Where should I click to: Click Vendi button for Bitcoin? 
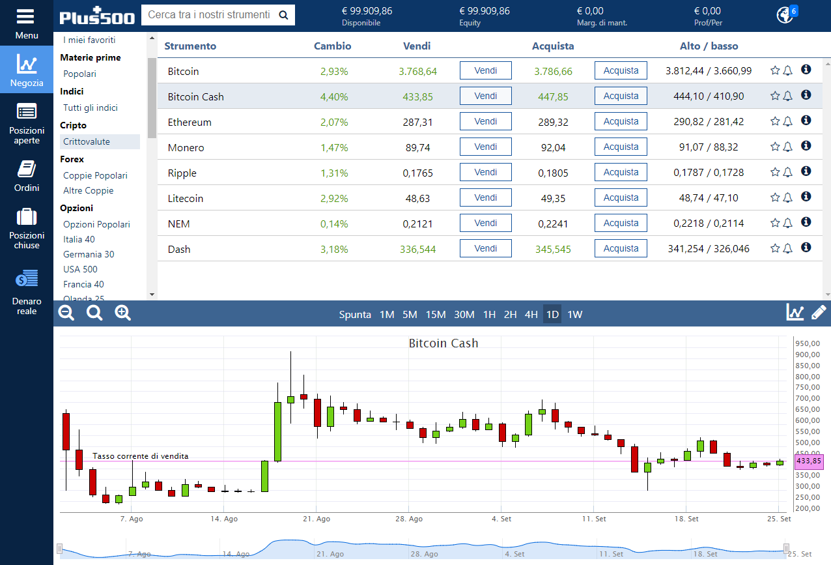point(486,70)
